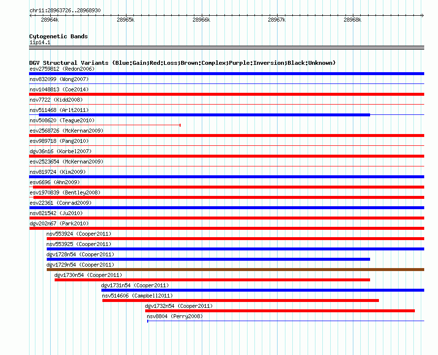Viewport: 438px width, 355px height.
Task: Select the 11p14.1 band label
Action: pos(40,42)
